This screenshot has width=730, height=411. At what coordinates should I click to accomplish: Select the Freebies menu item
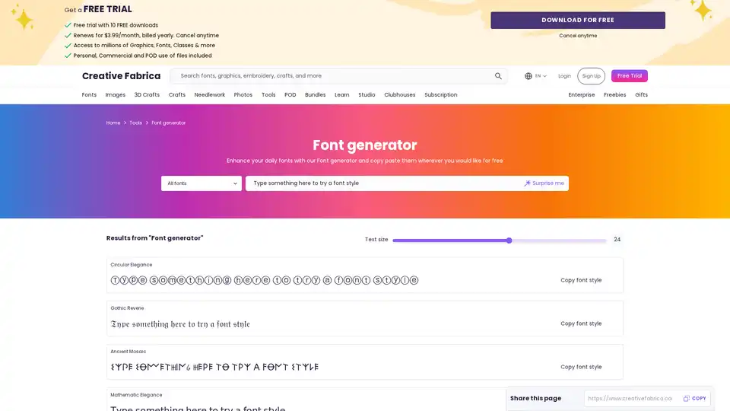coord(615,95)
